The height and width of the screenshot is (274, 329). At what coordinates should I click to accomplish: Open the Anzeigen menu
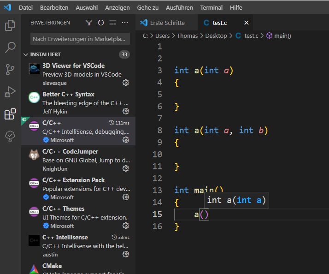tap(117, 7)
